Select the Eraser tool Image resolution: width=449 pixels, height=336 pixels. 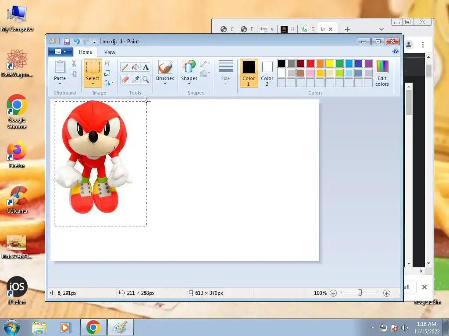coord(125,79)
